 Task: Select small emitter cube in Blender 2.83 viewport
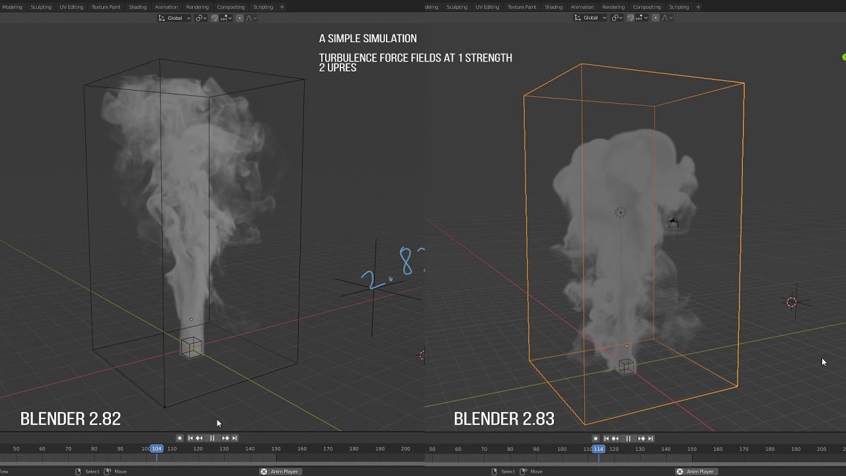626,366
